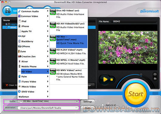Click the GPhone device icon
Viewport: 161px width, 114px height.
point(19,46)
